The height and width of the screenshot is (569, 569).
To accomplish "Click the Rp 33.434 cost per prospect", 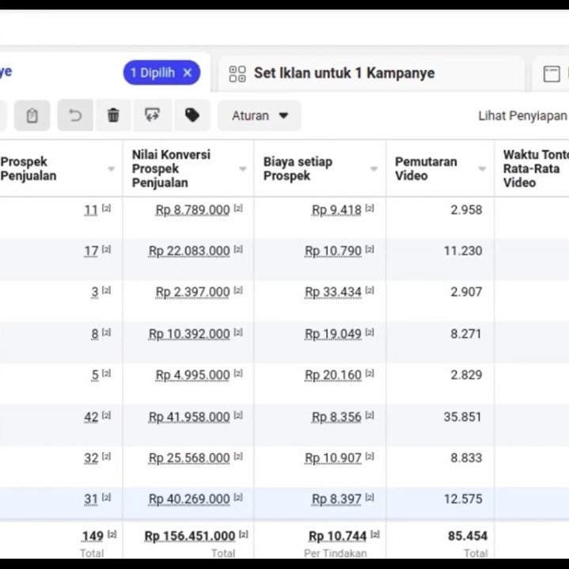I will [x=333, y=292].
